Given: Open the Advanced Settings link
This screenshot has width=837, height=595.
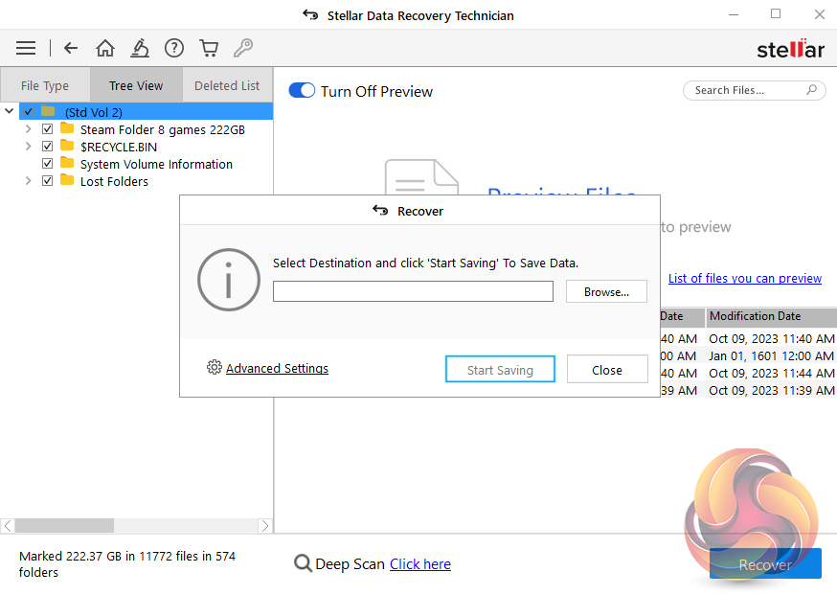Looking at the screenshot, I should [x=277, y=368].
